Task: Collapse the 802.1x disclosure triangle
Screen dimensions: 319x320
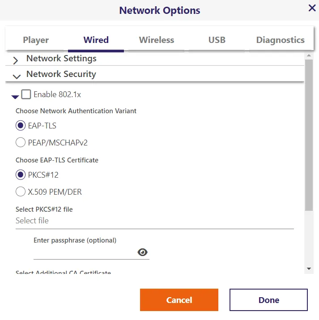Action: [15, 97]
